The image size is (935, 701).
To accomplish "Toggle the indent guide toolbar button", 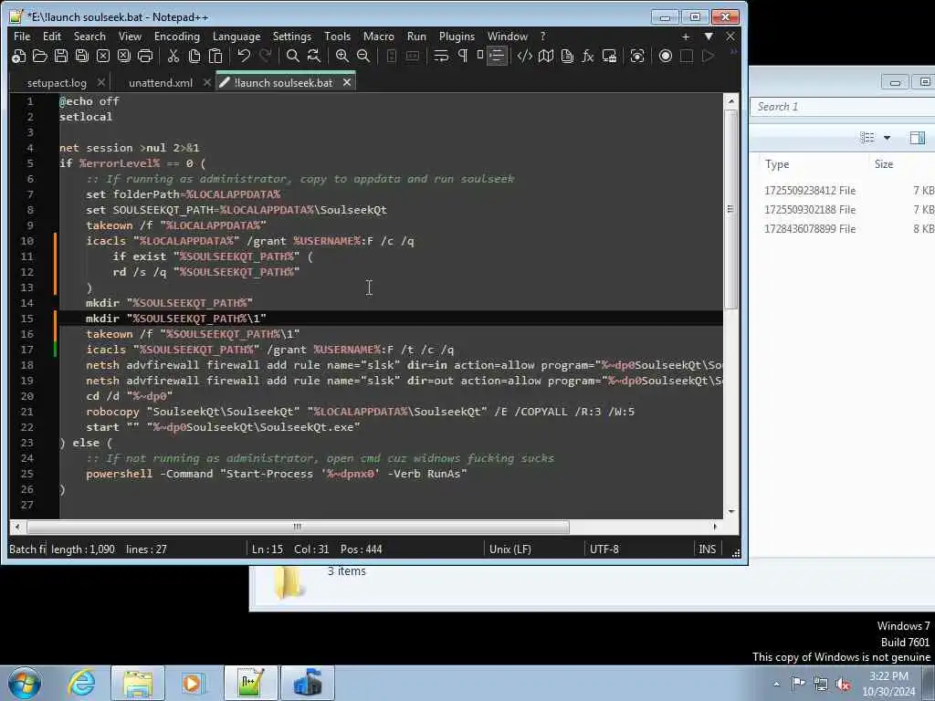I will coord(497,56).
